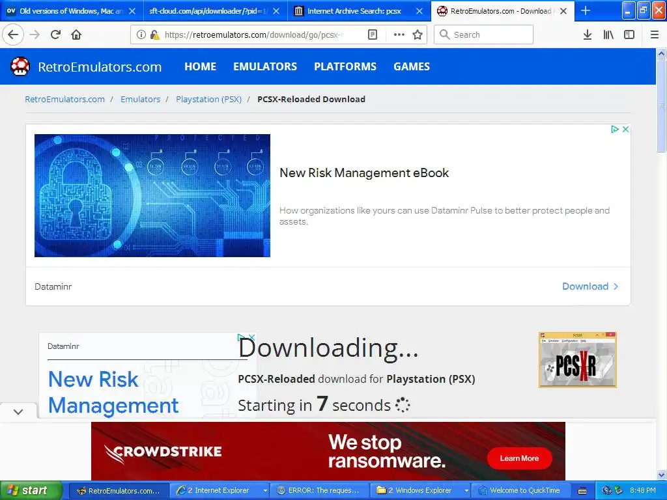The height and width of the screenshot is (500, 667).
Task: Show site information icon in address bar
Action: pos(141,35)
